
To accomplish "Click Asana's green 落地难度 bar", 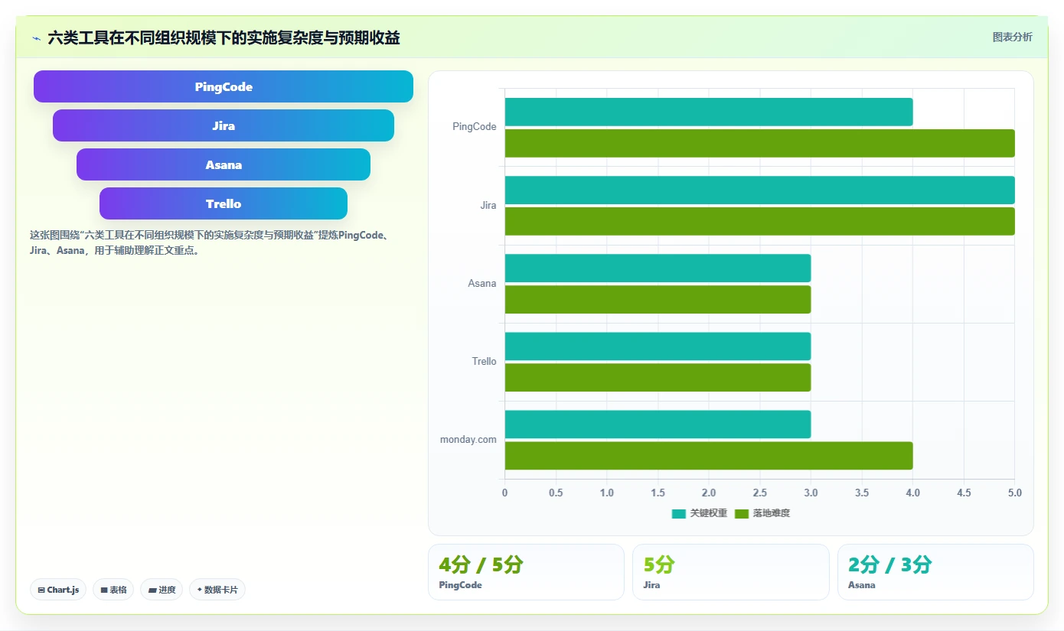I will (x=658, y=299).
